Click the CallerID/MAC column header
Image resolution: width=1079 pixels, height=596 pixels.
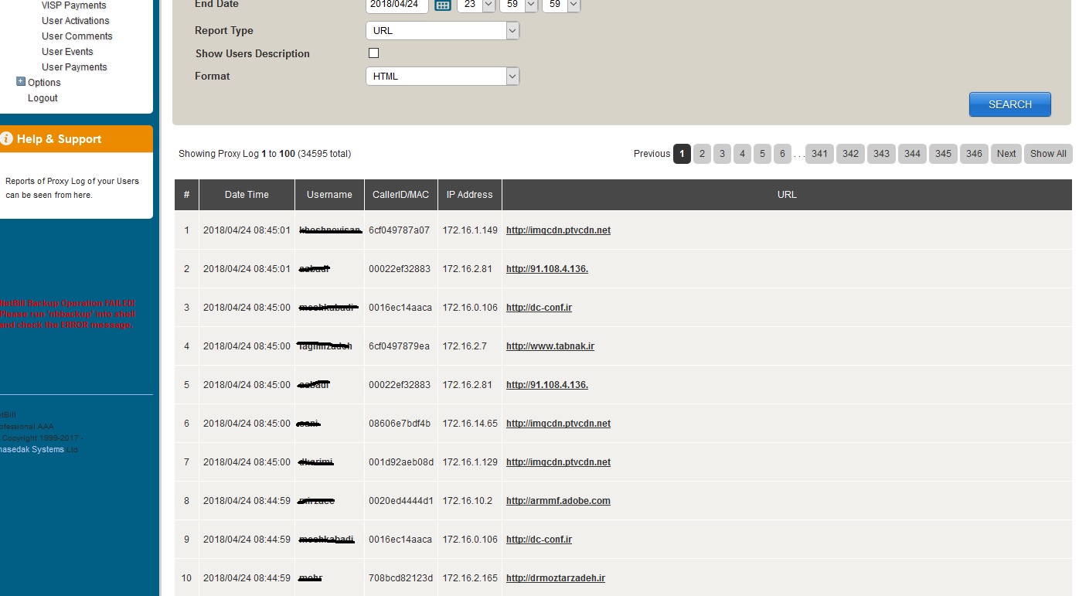click(400, 195)
